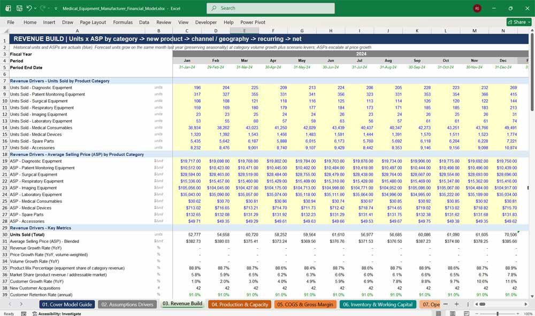Screen dimensions: 535x316
Task: Switch to 06. Inventory & Working Capital sheet
Action: (378, 304)
